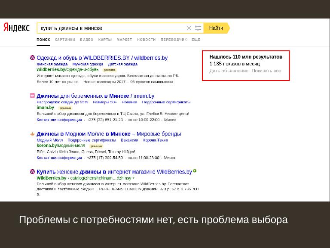Image resolution: width=330 pixels, height=248 pixels.
Task: Select the Поиск tab
Action: (43, 40)
